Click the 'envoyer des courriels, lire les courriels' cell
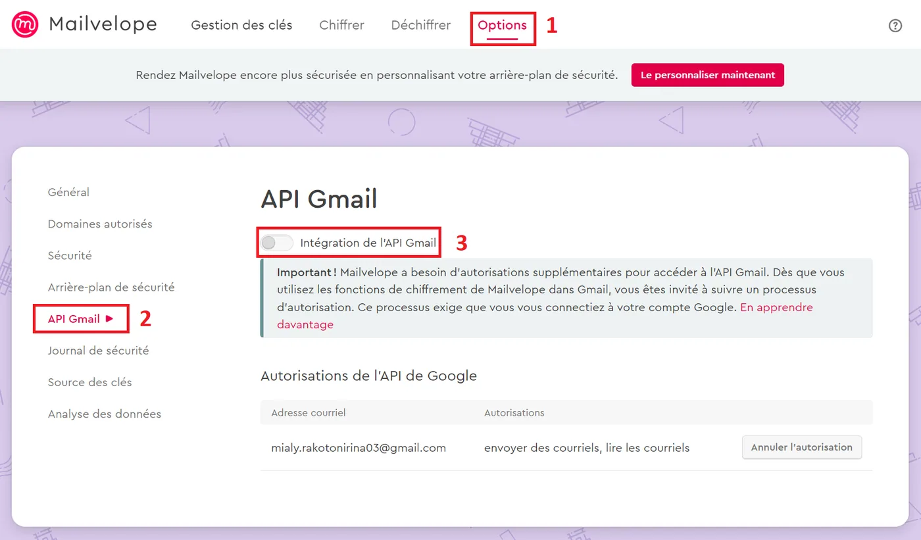Viewport: 921px width, 540px height. click(587, 448)
